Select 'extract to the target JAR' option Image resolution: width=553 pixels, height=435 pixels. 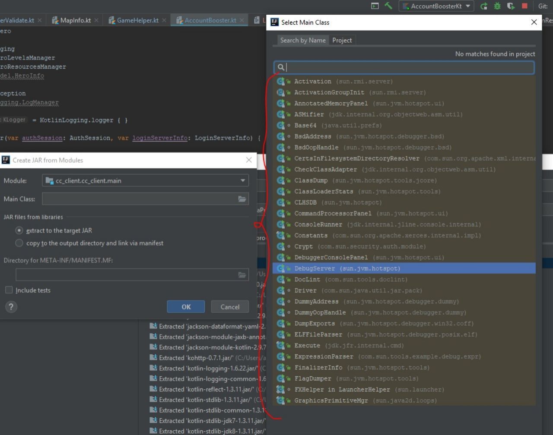[x=19, y=230]
